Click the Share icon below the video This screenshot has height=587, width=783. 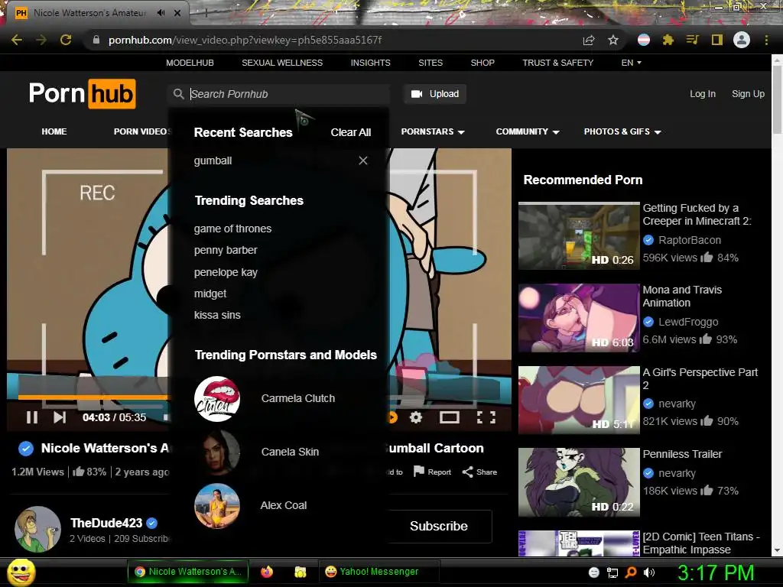(467, 472)
